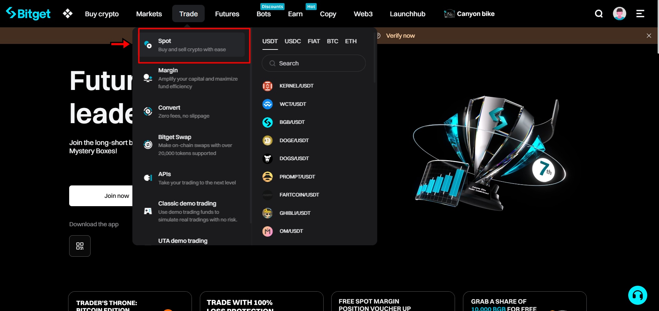Close the Verify now banner
Image resolution: width=659 pixels, height=311 pixels.
point(649,36)
